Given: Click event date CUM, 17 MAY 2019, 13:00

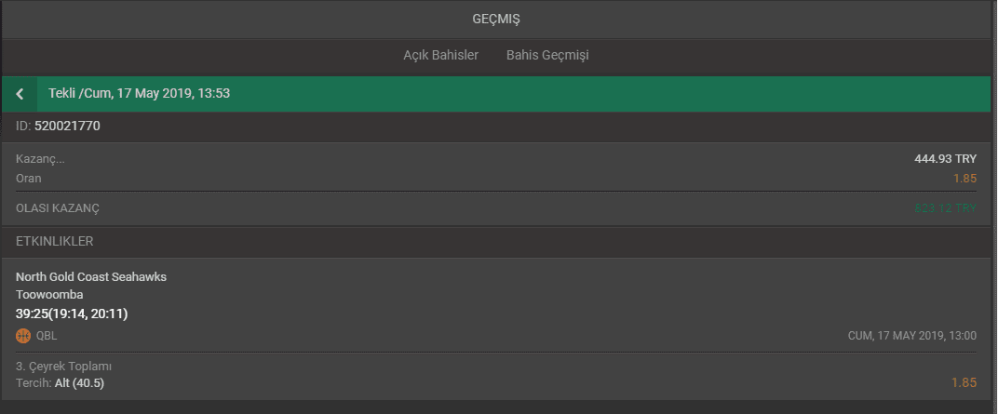Looking at the screenshot, I should pyautogui.click(x=912, y=336).
